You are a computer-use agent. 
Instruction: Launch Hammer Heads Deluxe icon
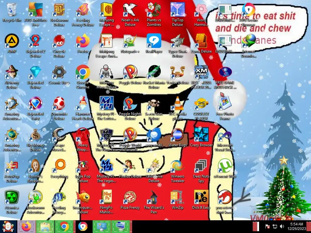point(83,108)
